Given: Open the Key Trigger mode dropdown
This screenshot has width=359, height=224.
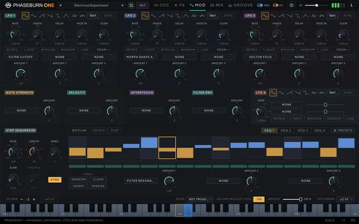Looking at the screenshot, I should point(200,199).
